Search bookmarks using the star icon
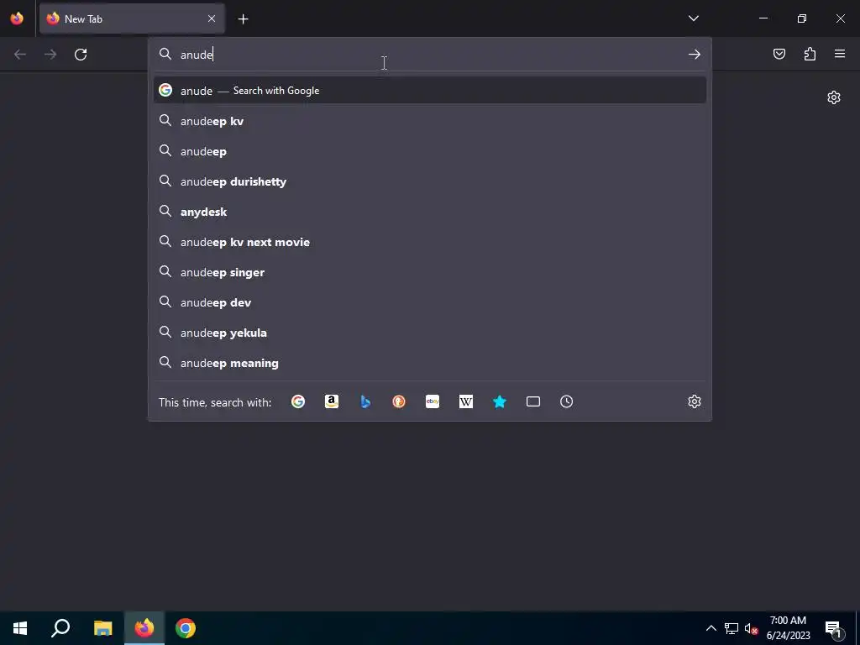 click(499, 401)
